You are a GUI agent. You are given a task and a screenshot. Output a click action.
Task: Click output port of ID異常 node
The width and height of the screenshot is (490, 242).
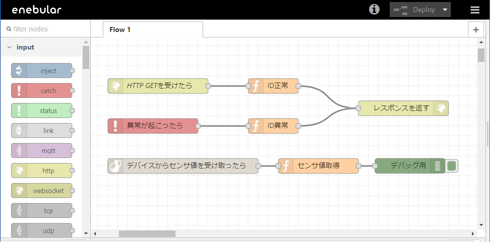coord(298,126)
